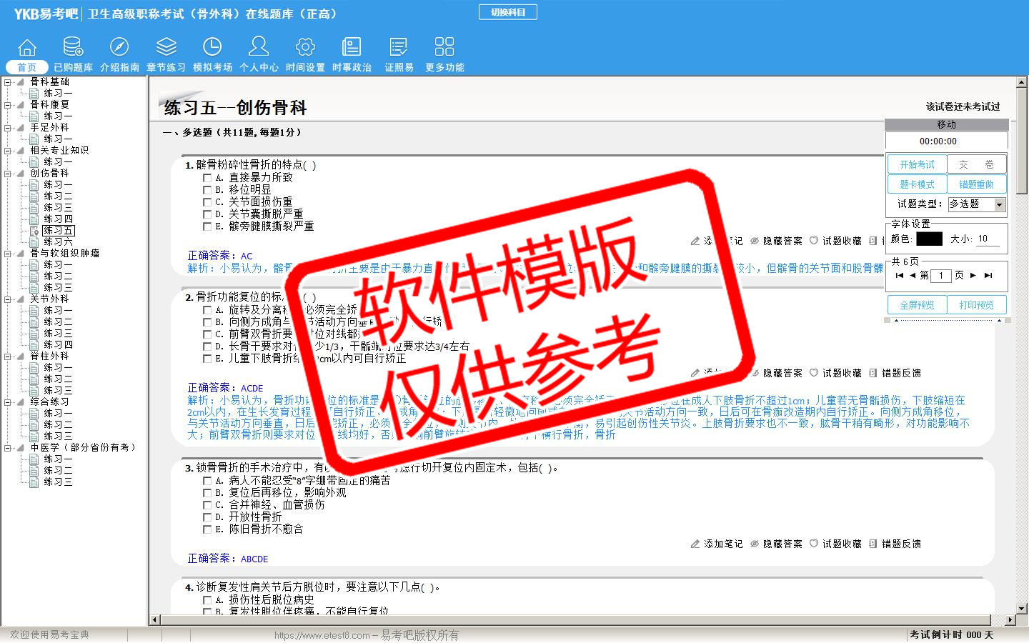This screenshot has height=643, width=1029.
Task: Open 更多功能 grid icon
Action: click(x=444, y=48)
